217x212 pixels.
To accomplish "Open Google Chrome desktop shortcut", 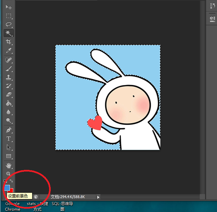I will [x=13, y=206].
